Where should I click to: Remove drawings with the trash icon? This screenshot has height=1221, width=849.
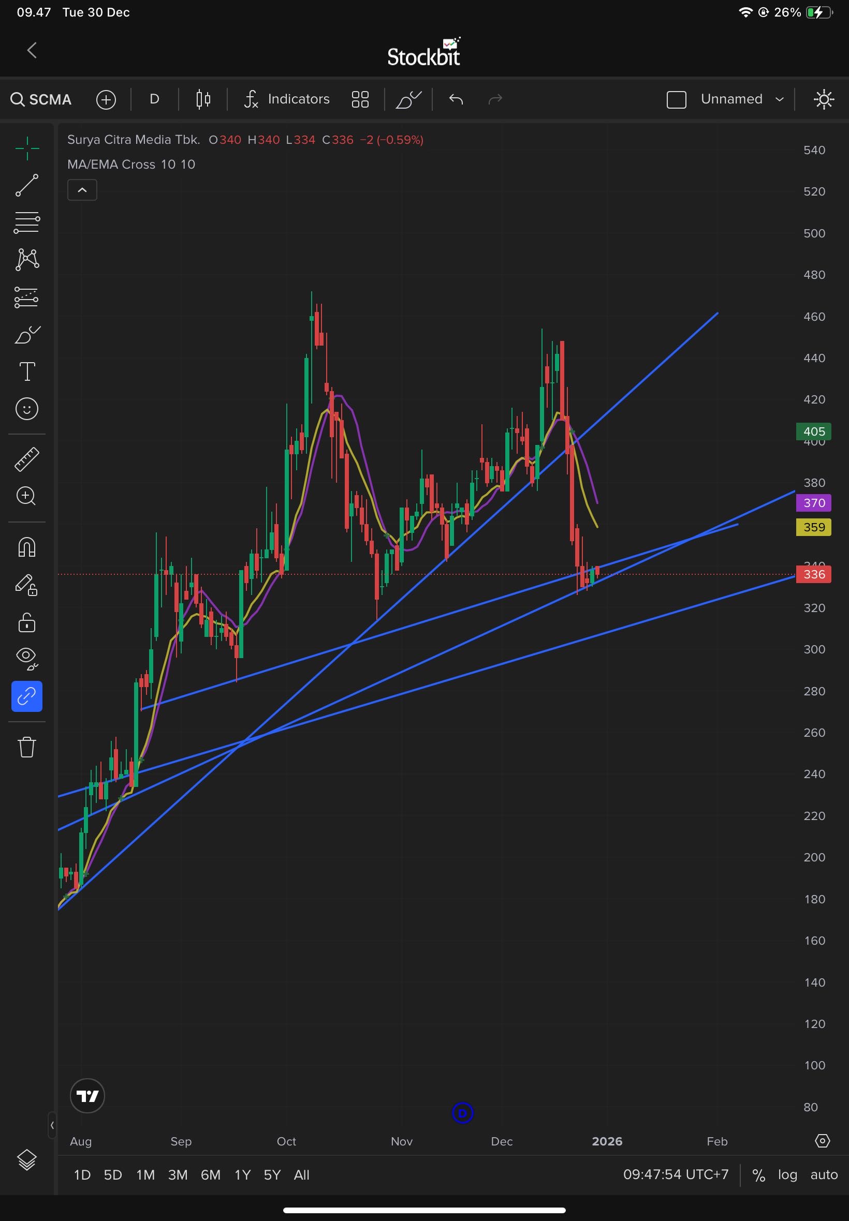pos(27,747)
